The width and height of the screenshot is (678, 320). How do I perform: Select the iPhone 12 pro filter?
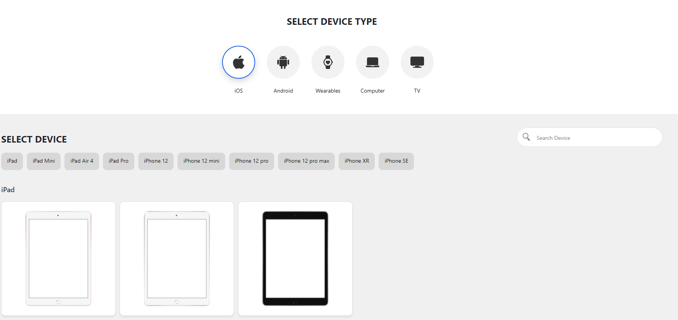[x=251, y=161]
